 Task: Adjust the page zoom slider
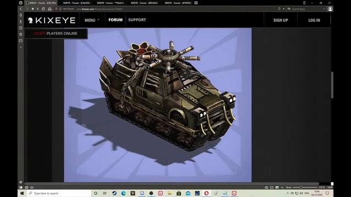pos(305,188)
